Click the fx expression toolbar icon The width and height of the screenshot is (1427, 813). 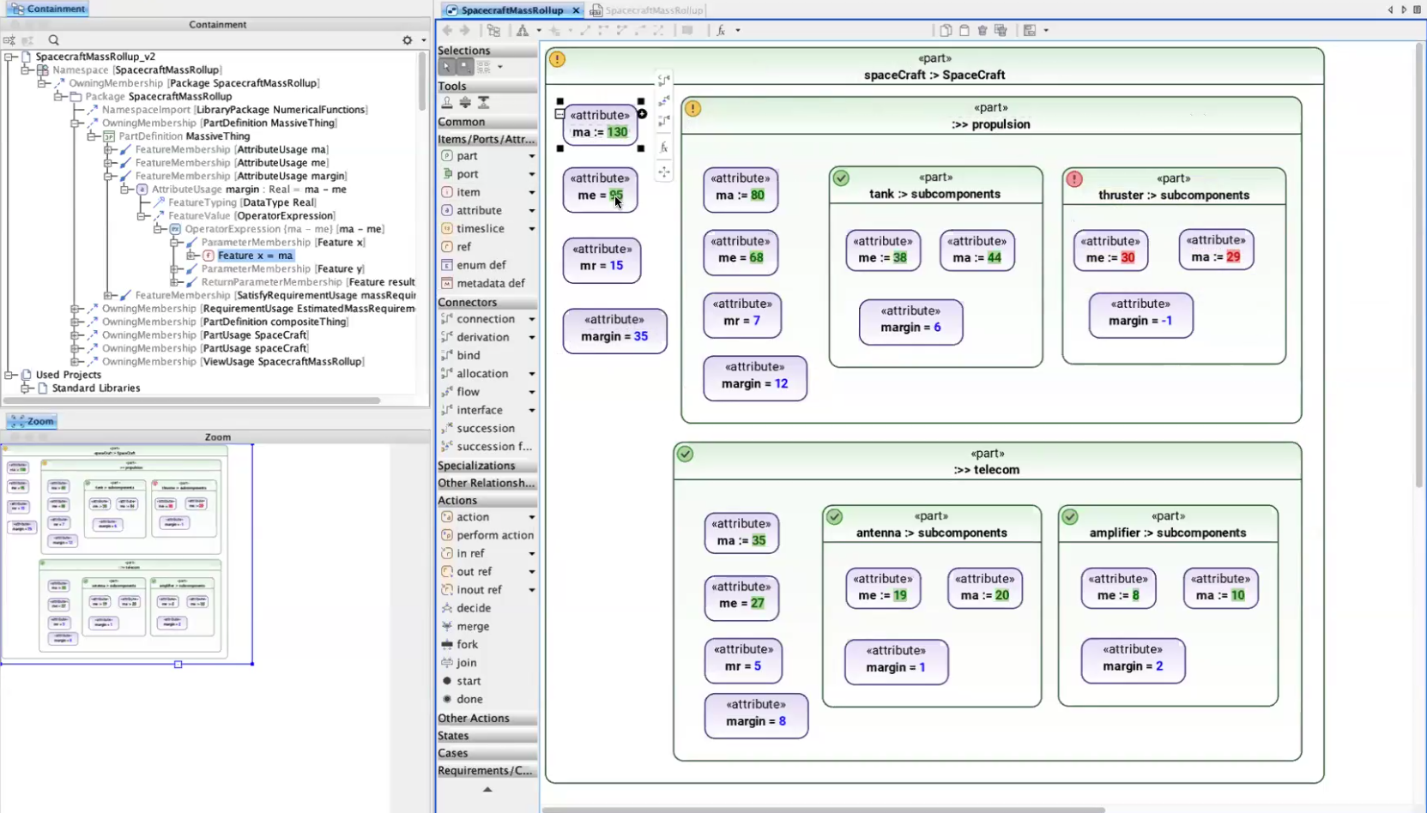pos(721,30)
